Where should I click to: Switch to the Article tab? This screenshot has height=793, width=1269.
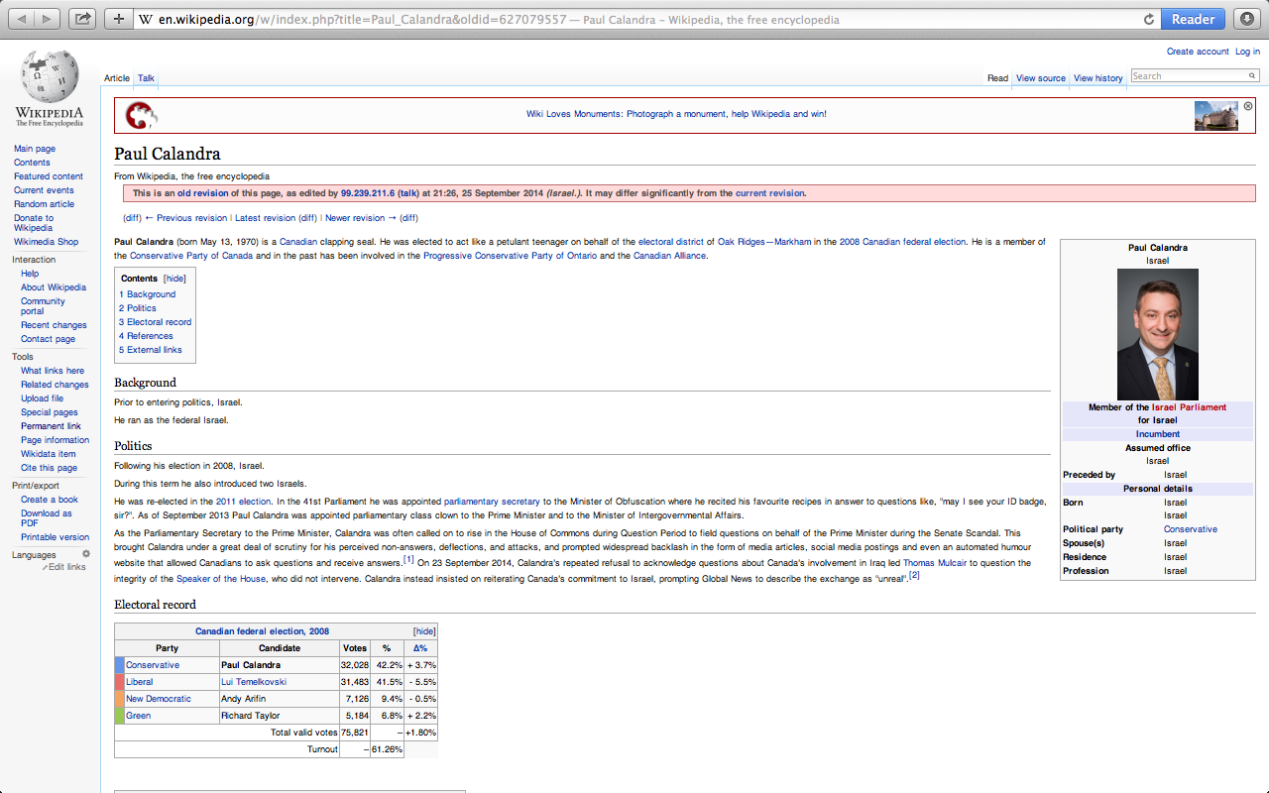tap(117, 78)
